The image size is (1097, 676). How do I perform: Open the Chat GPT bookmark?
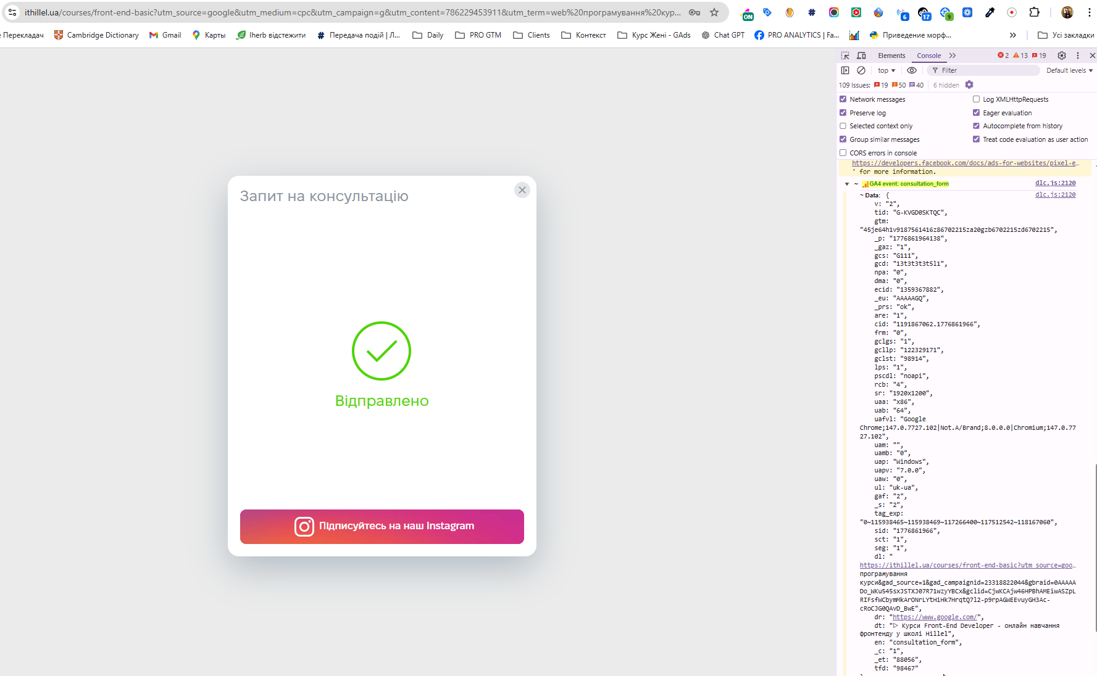coord(723,35)
